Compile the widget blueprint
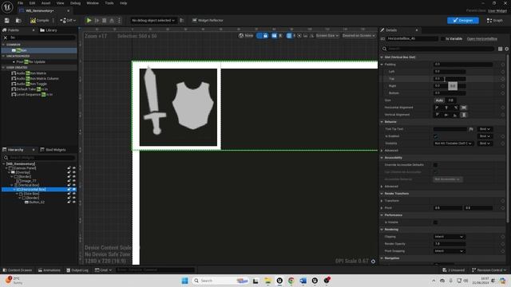Screen dimensions: 511x287 coord(40,20)
